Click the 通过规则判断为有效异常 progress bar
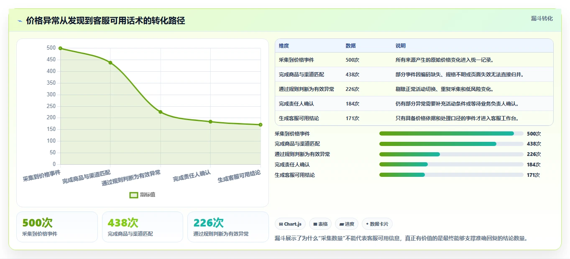The image size is (570, 259). (x=451, y=154)
